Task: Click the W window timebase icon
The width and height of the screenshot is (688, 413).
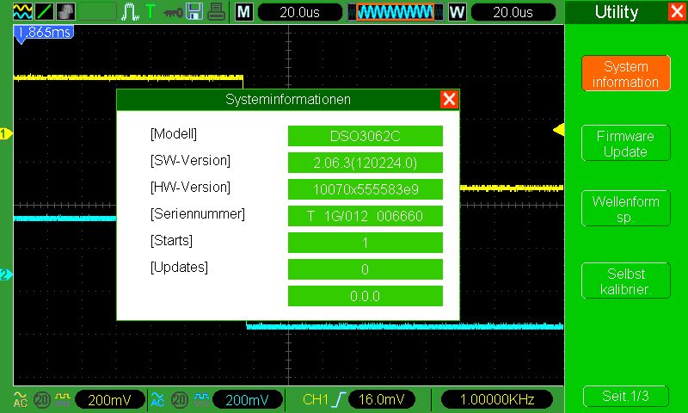Action: click(457, 12)
